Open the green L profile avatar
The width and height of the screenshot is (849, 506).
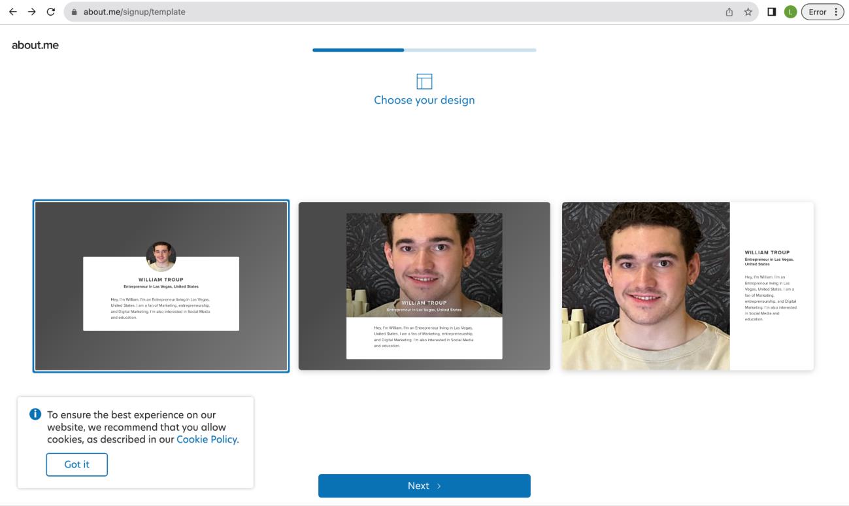click(x=790, y=12)
